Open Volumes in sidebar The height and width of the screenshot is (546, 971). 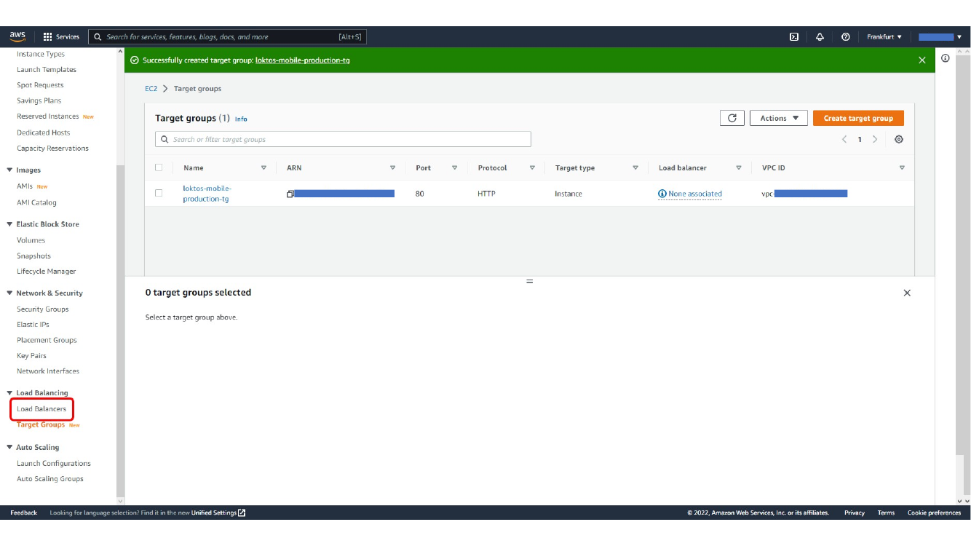31,240
